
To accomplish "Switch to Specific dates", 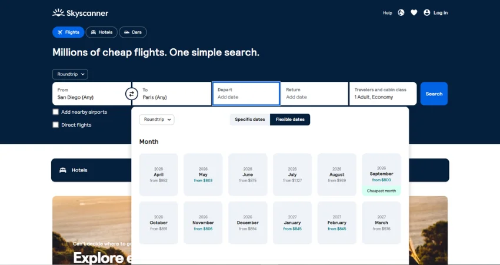I will point(250,120).
